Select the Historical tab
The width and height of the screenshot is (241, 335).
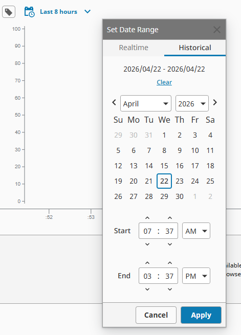195,48
